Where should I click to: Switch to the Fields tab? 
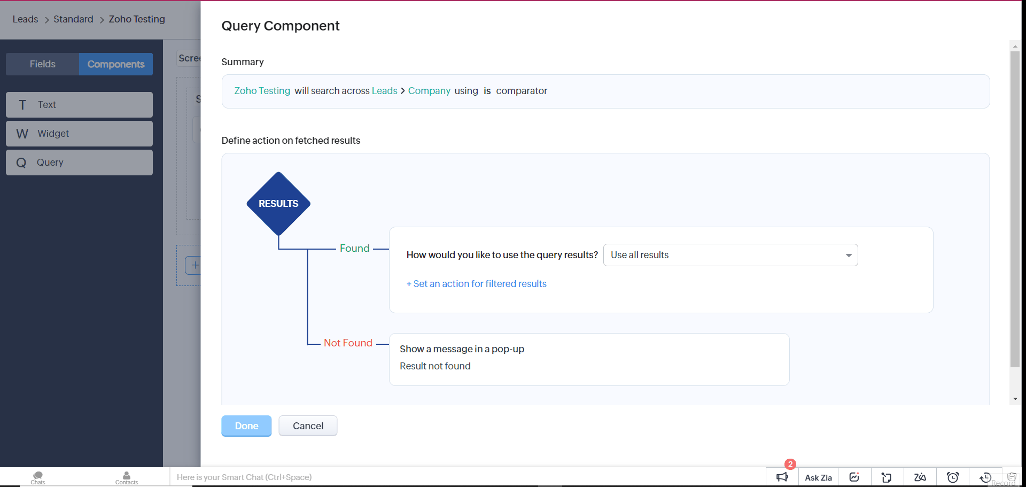[x=43, y=64]
